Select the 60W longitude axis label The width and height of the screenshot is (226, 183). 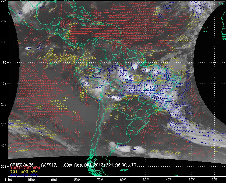123,180
